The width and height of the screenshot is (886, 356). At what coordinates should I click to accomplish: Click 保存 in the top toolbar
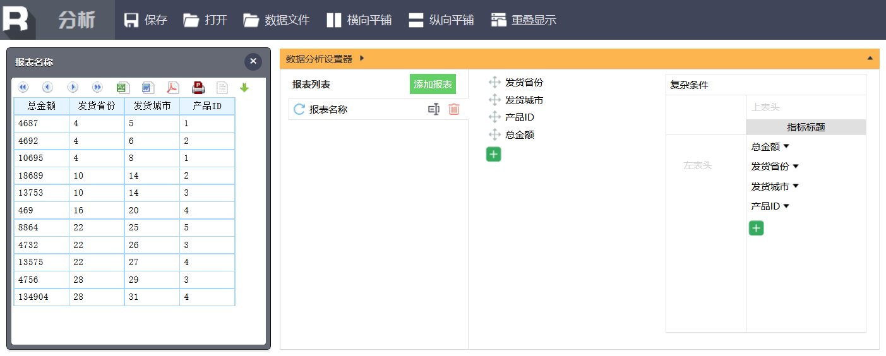point(145,20)
